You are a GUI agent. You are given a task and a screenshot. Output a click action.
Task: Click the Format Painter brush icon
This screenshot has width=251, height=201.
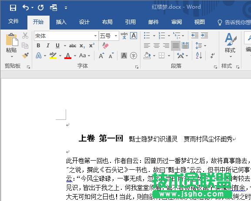(26, 55)
